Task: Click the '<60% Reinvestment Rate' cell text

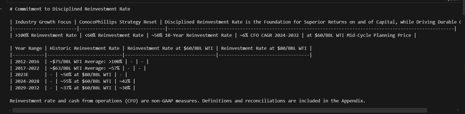Action: (x=114, y=35)
